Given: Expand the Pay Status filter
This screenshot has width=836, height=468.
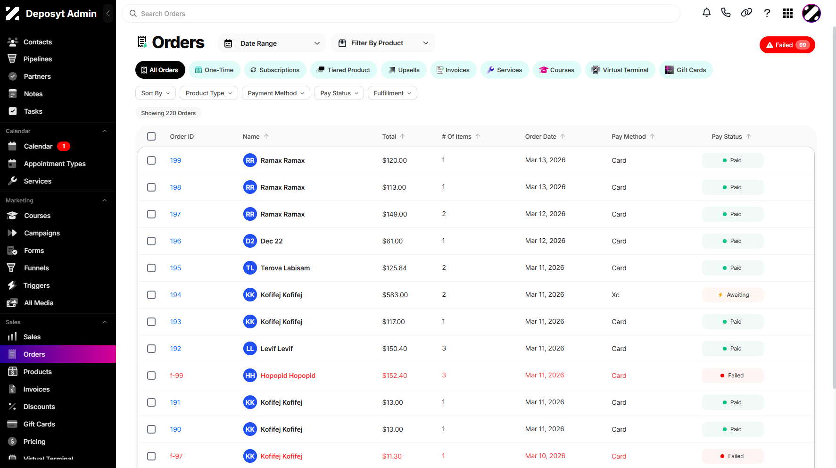Looking at the screenshot, I should pos(339,93).
